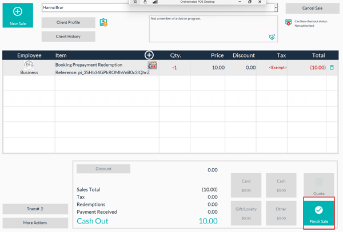This screenshot has height=232, width=343.
Task: Expand the client name dropdown
Action: 276,8
